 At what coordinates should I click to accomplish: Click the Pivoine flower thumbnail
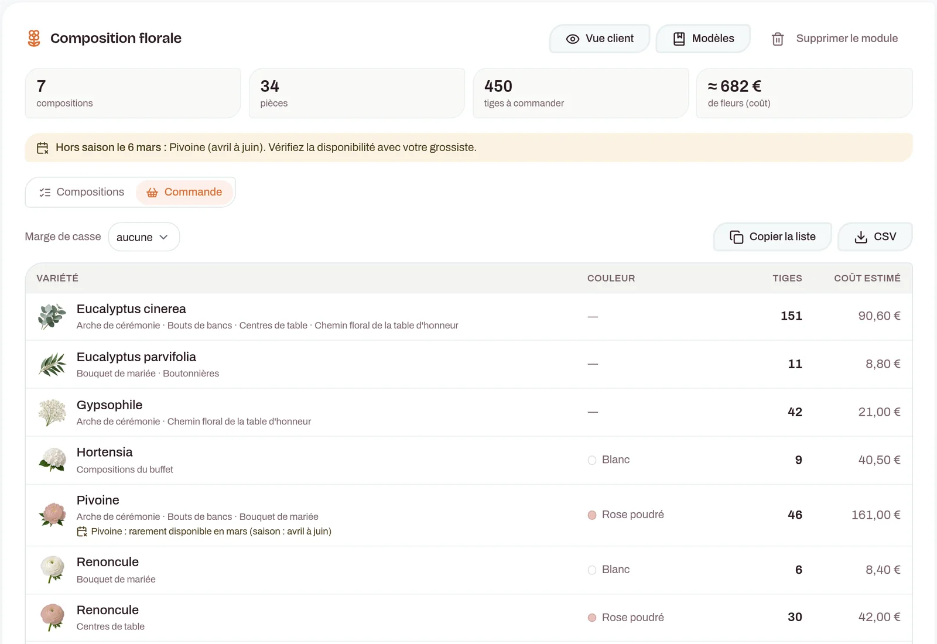point(52,515)
